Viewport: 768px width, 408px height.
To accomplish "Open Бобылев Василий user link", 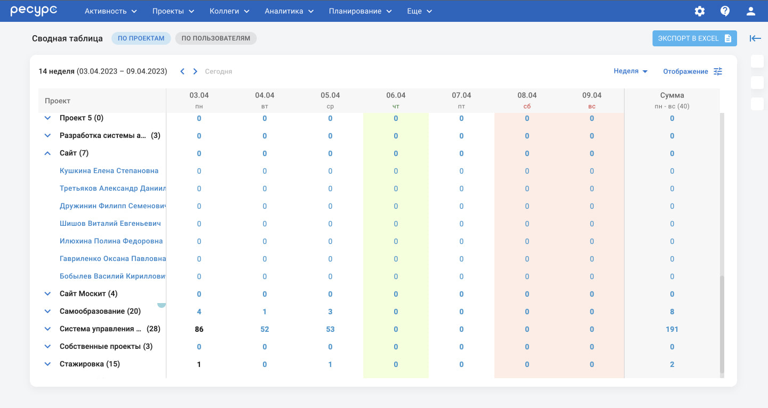I will tap(113, 276).
